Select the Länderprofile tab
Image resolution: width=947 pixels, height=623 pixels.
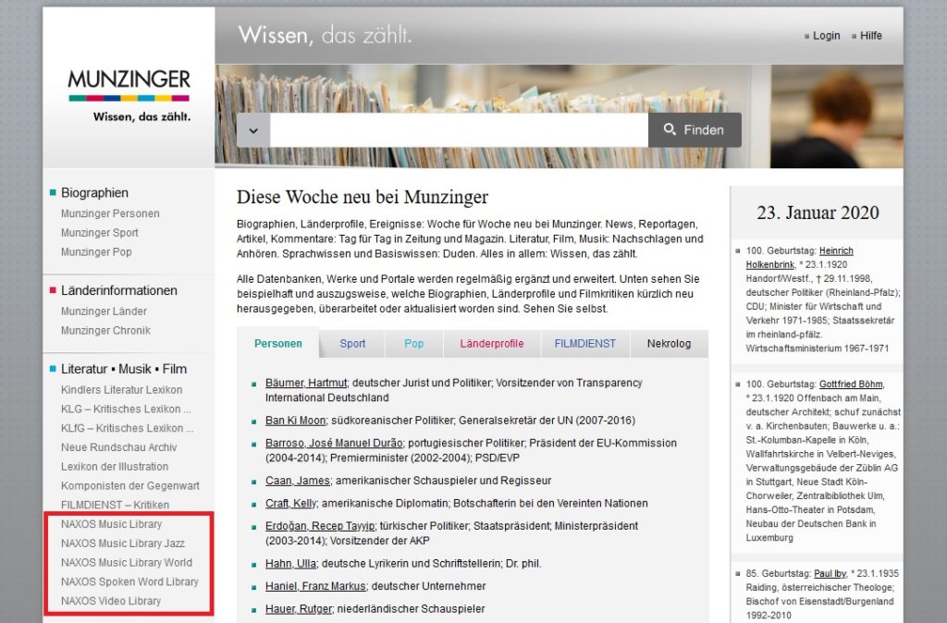click(491, 344)
